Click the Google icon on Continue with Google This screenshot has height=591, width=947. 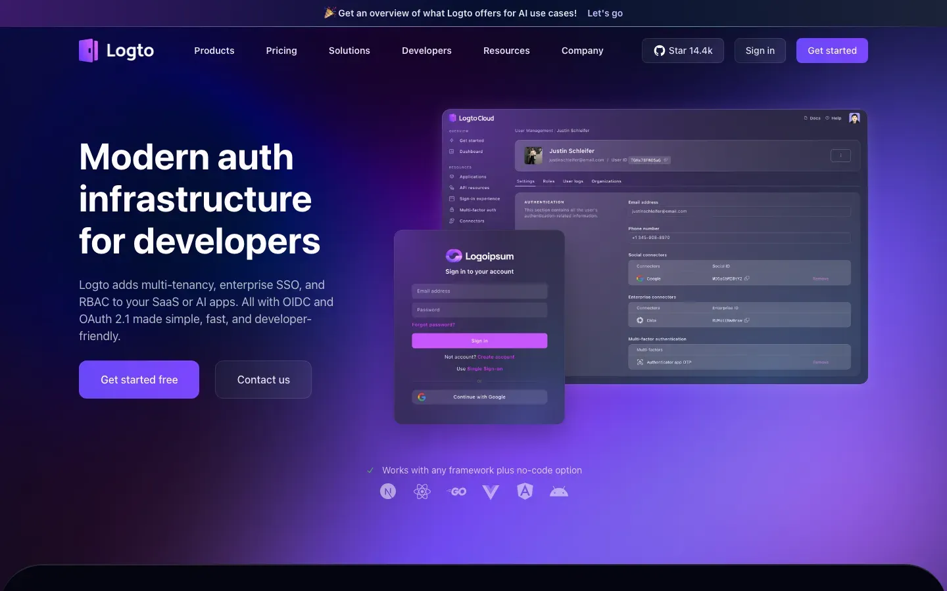422,397
